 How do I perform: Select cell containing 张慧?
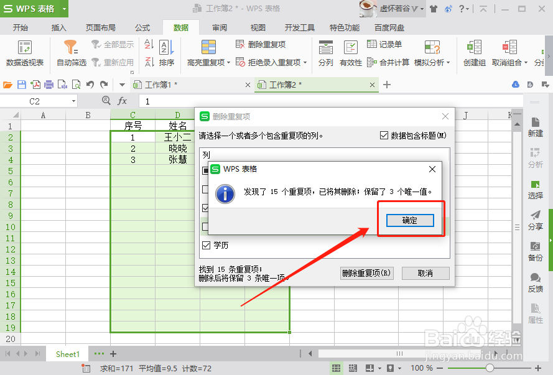click(x=177, y=160)
